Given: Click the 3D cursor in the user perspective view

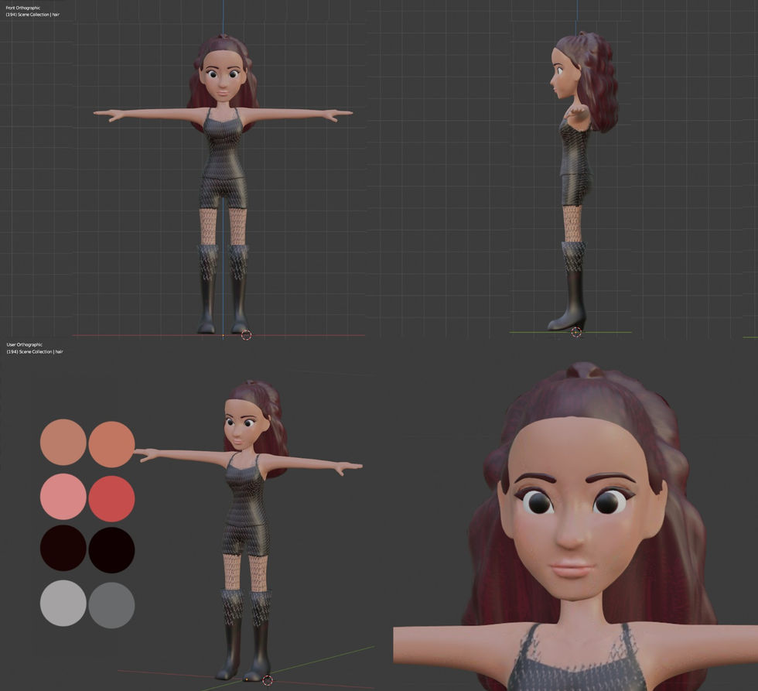Looking at the screenshot, I should [x=268, y=680].
